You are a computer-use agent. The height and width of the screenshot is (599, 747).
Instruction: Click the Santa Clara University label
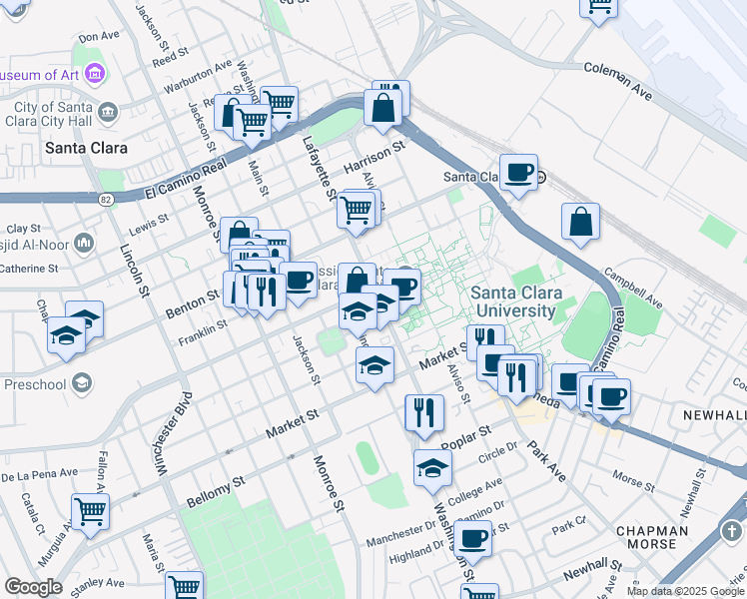coord(516,301)
